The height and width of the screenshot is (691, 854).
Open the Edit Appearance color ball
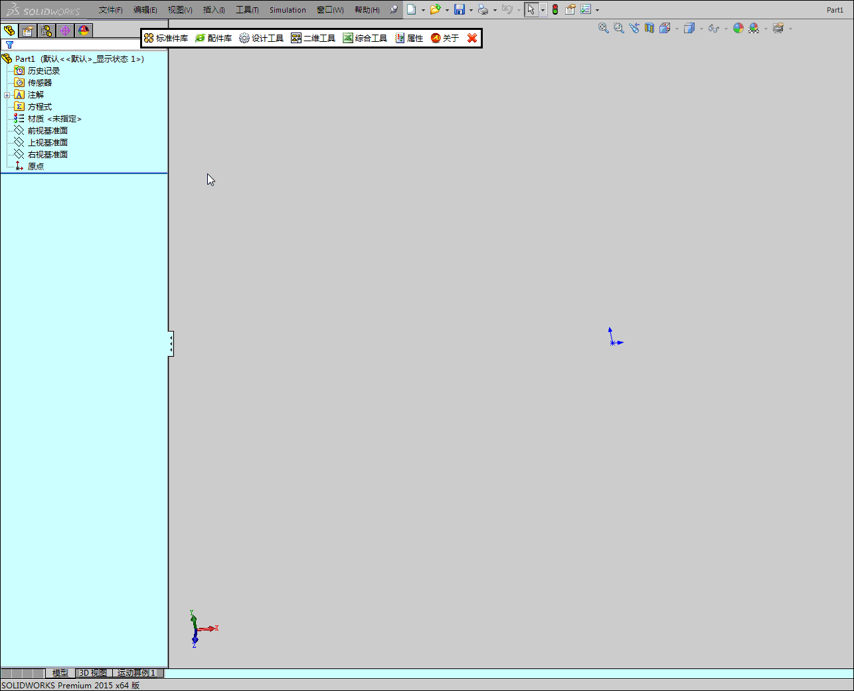(738, 28)
